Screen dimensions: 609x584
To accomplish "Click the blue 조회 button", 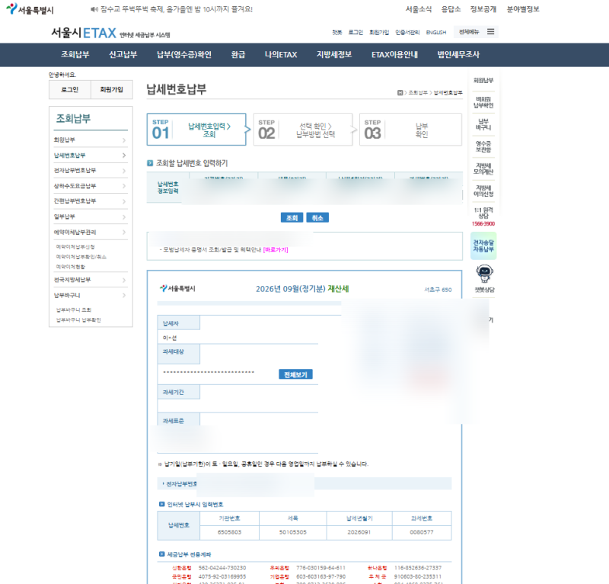I will 292,218.
